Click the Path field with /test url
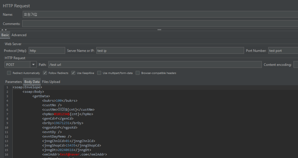298x158 pixels. coord(155,65)
